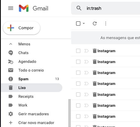Click the Agendado scheduled-send icon

coord(11,62)
